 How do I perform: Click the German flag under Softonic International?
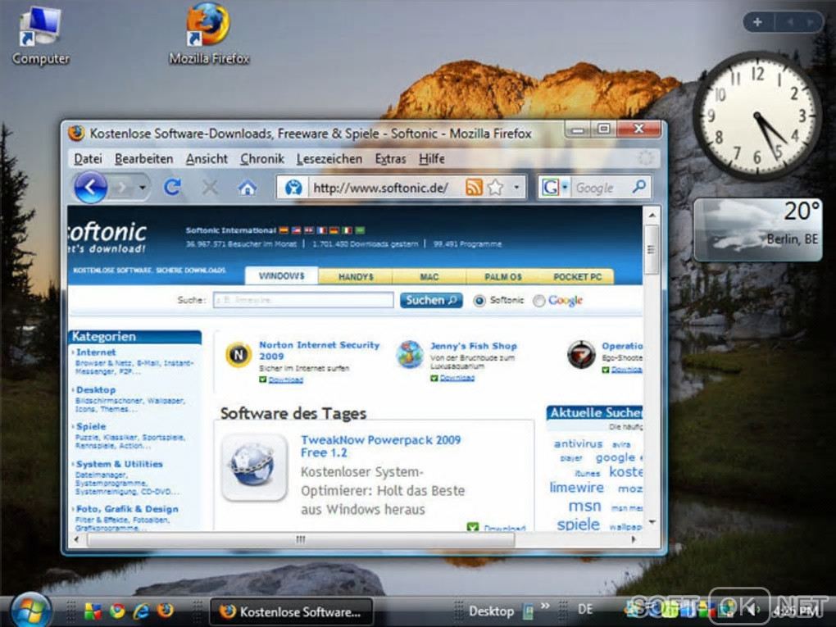click(x=334, y=230)
